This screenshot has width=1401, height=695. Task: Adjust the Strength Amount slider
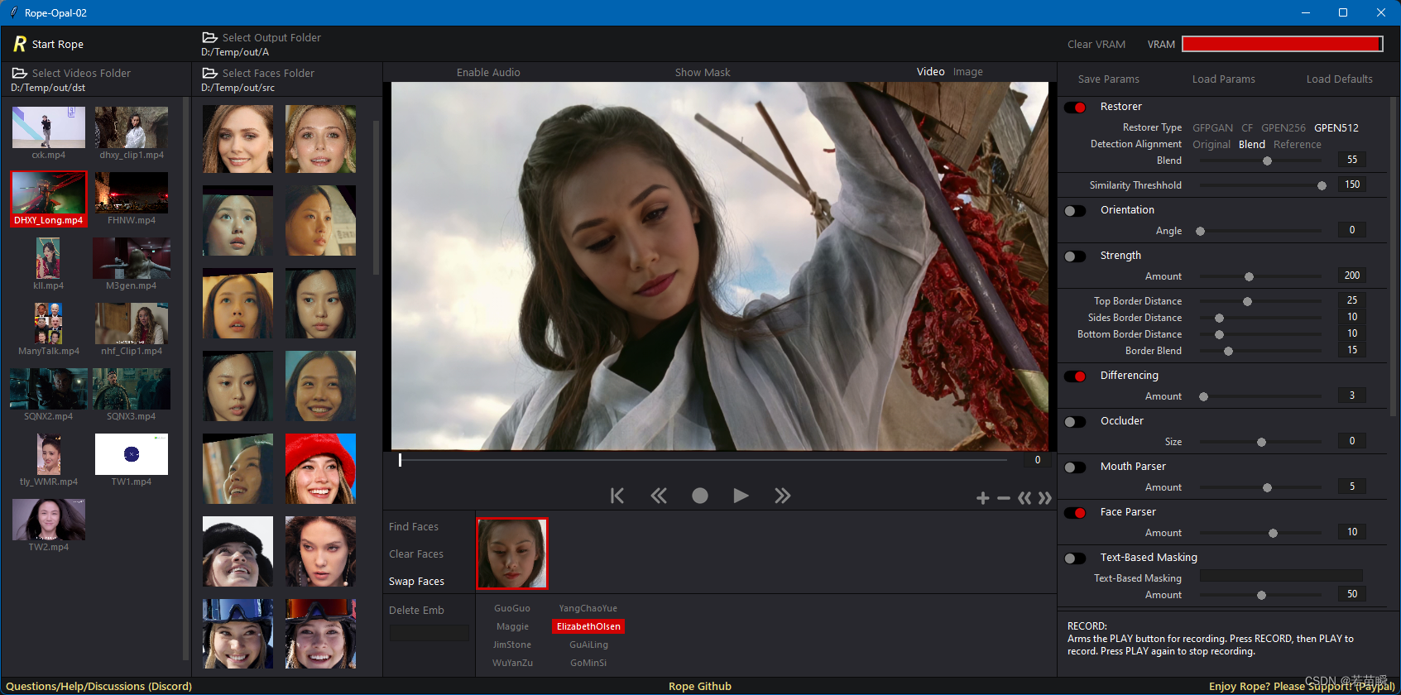click(1260, 276)
